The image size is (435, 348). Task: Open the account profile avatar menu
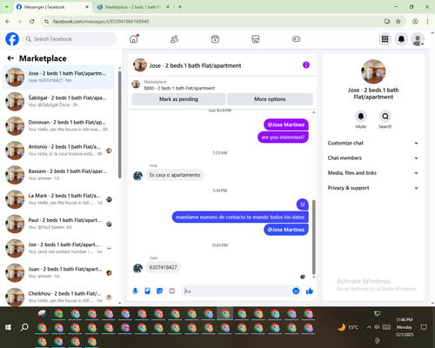pos(418,39)
